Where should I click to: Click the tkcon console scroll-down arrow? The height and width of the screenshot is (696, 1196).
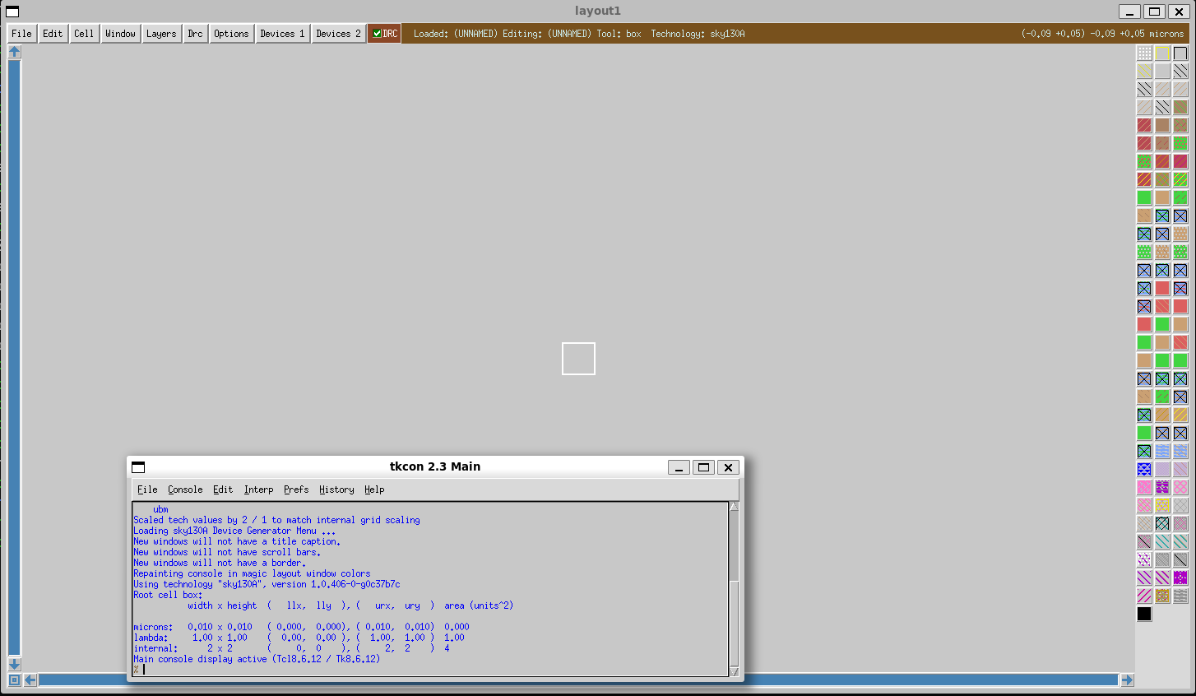point(734,671)
